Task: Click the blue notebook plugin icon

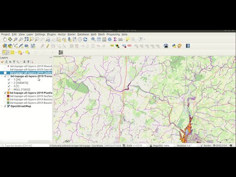Action: point(188,46)
